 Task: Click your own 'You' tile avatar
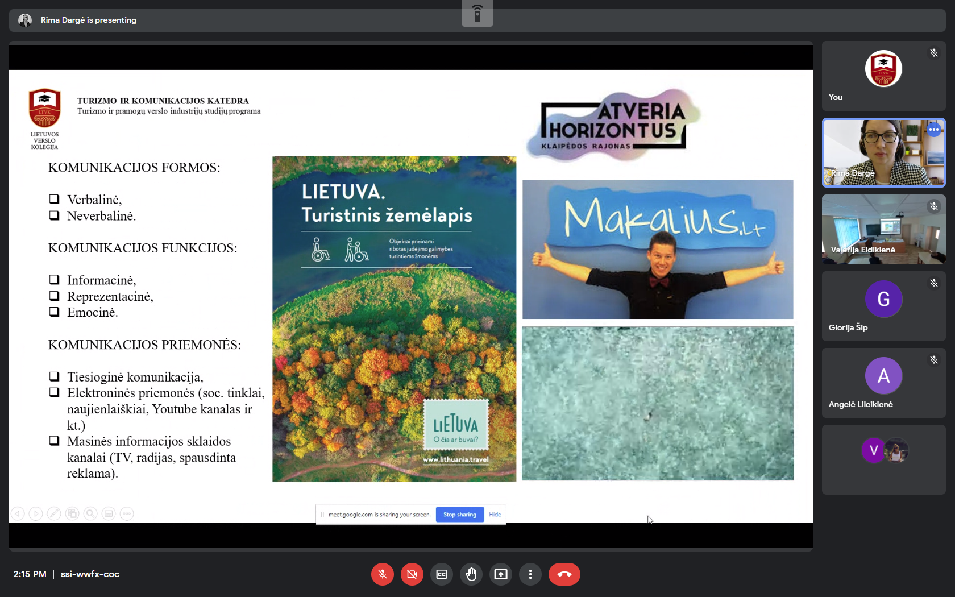click(x=884, y=68)
